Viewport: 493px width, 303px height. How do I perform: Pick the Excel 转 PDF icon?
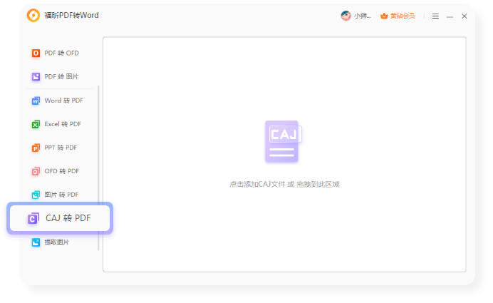(36, 124)
